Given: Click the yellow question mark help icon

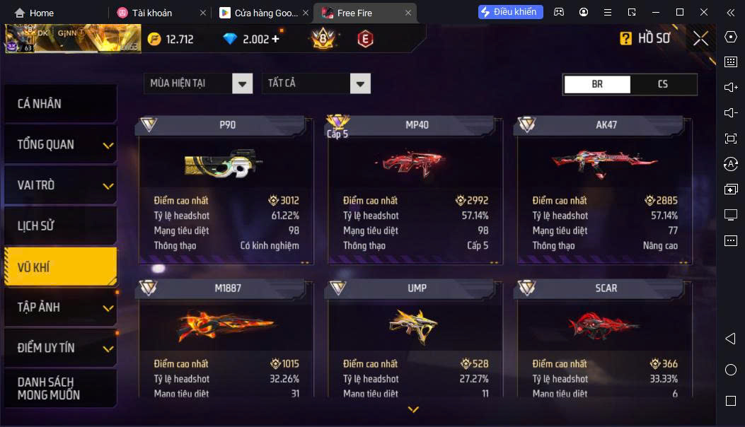Looking at the screenshot, I should [x=625, y=38].
